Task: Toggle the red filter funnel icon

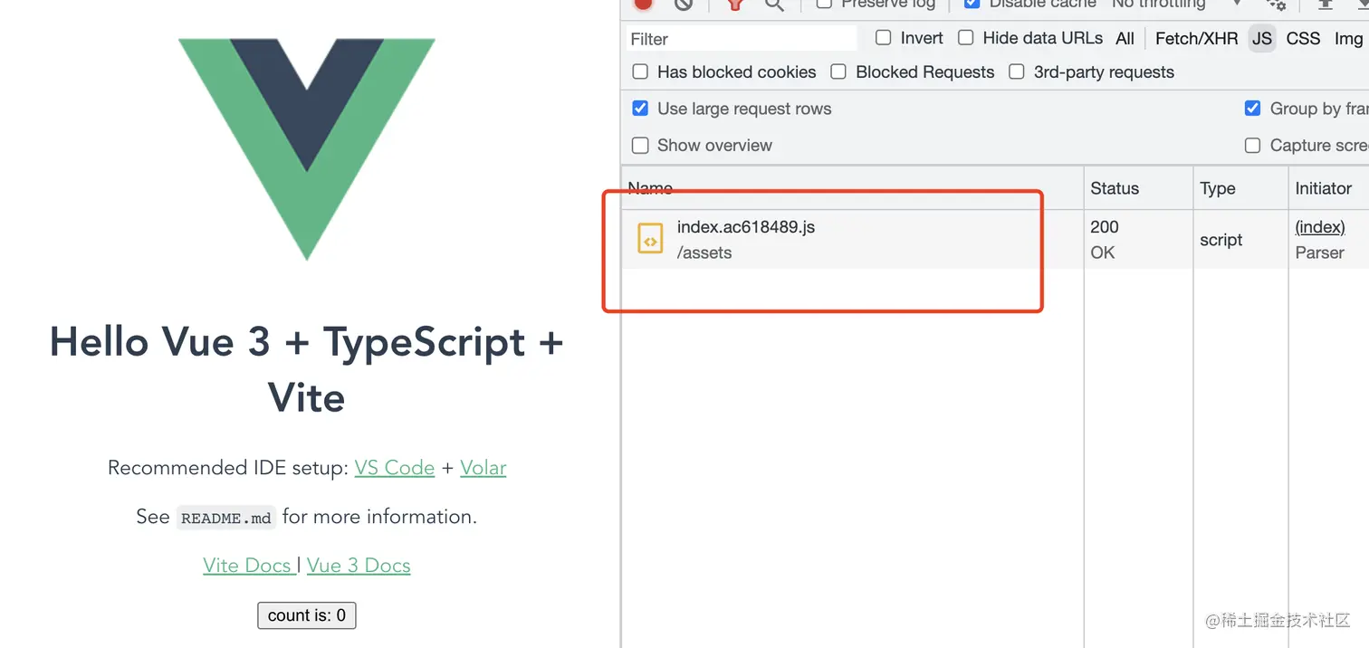Action: point(734,4)
